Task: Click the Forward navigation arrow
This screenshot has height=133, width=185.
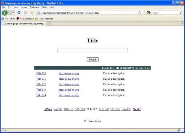Action: point(10,13)
